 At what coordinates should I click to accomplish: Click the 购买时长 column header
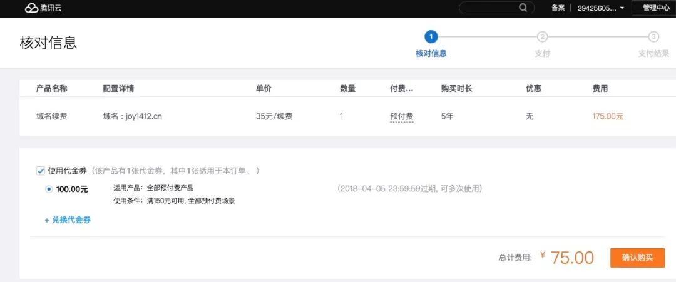(x=456, y=89)
